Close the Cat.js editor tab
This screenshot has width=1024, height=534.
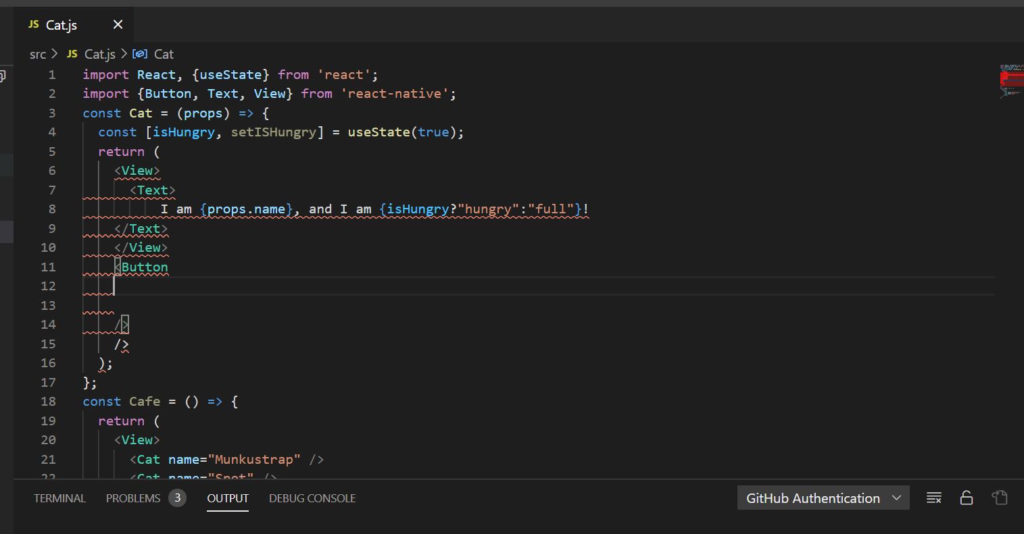pyautogui.click(x=118, y=25)
